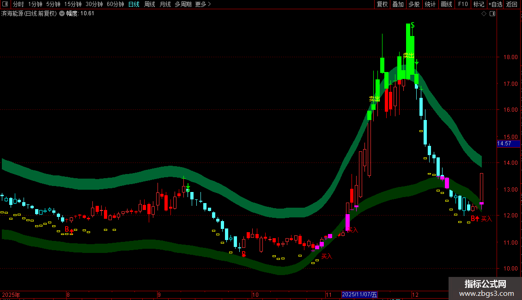
Task: Click the 10.00 price axis label
Action: (x=510, y=269)
